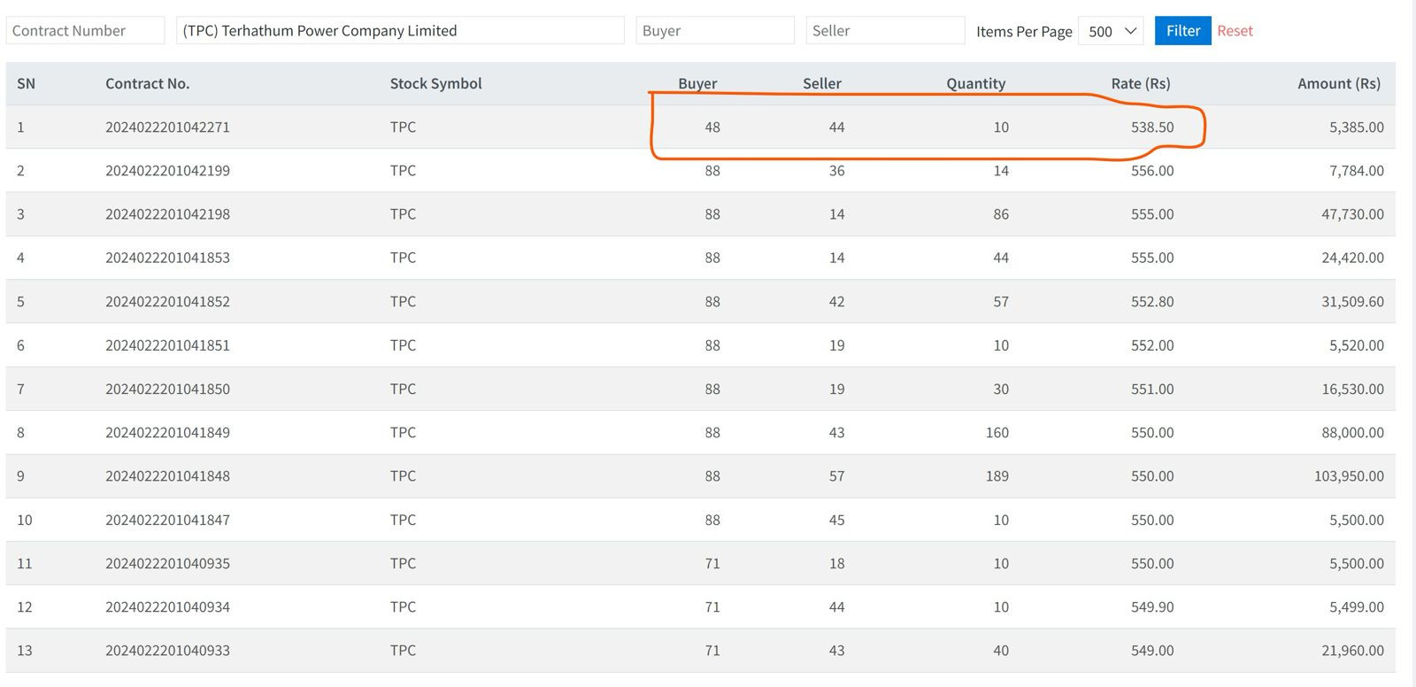Select contract number 2024022201041849
Screen dimensions: 1416x687
[x=167, y=432]
